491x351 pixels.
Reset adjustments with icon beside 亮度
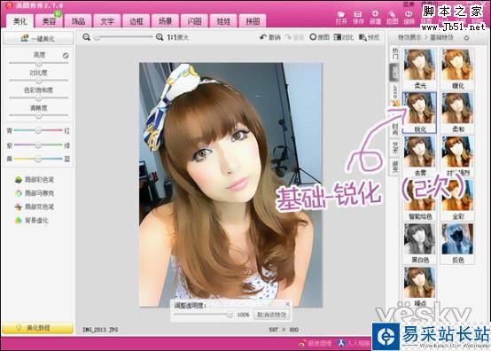[66, 56]
